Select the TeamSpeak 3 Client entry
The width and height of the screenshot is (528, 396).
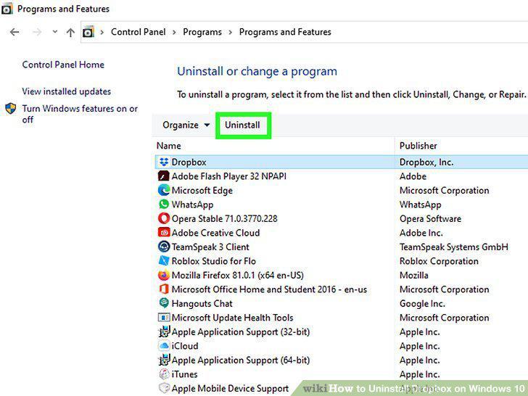[210, 247]
